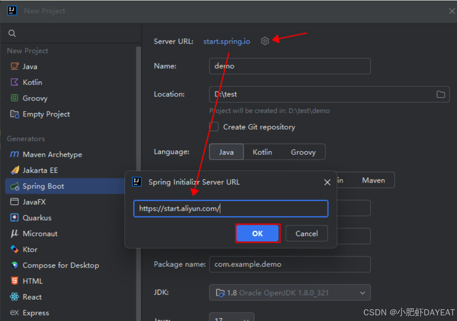Cancel the Server URL dialog
Screen dimensions: 457x321
tap(307, 233)
